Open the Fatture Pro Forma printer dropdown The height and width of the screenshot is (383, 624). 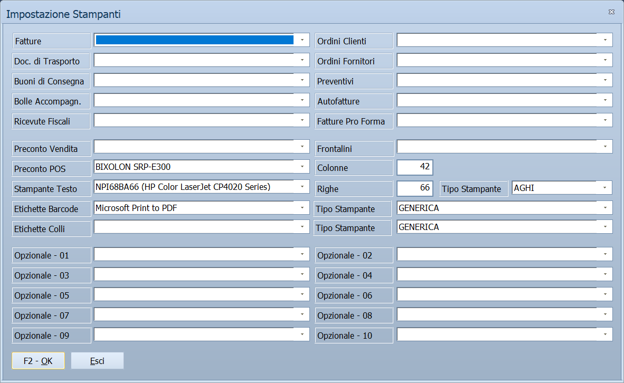[605, 120]
